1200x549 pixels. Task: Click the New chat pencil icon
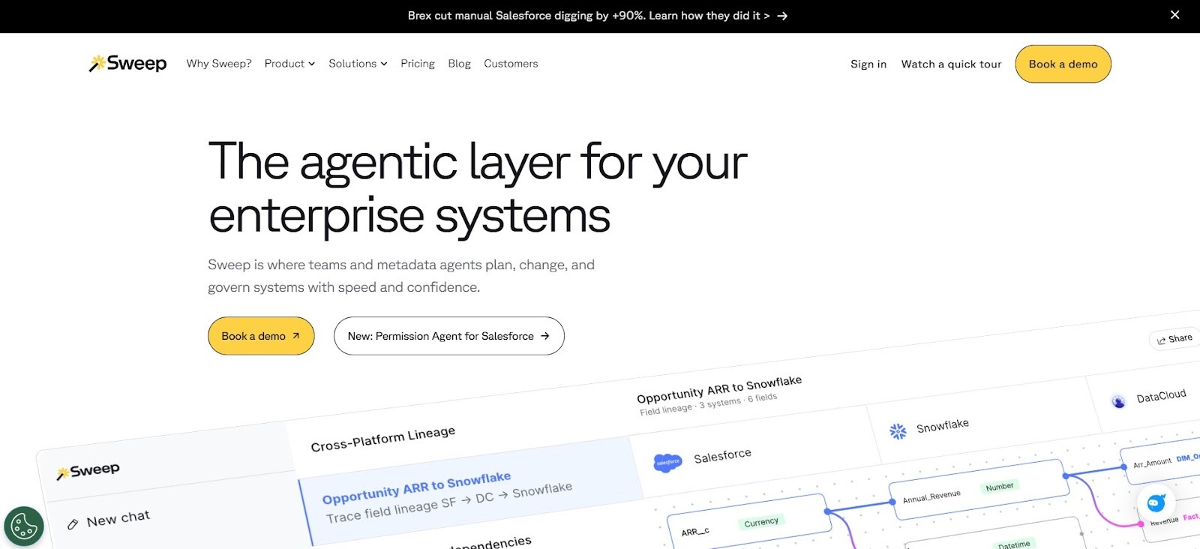click(73, 524)
